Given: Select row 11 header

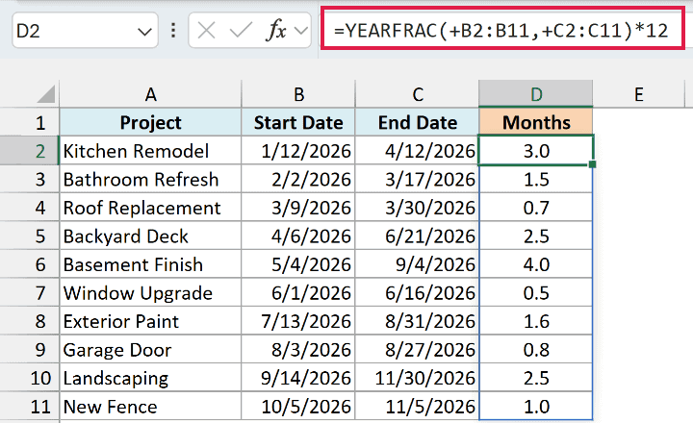Looking at the screenshot, I should [x=30, y=407].
